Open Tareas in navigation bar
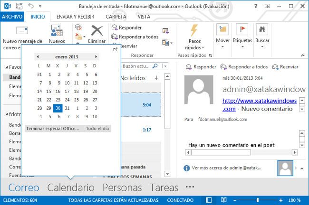This screenshot has width=309, height=205. click(x=164, y=187)
